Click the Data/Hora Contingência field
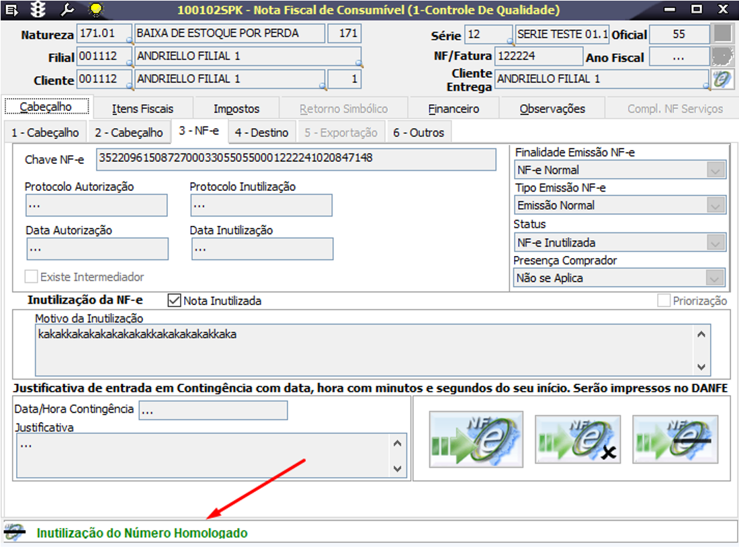Screen dimensions: 739x547 [x=213, y=410]
